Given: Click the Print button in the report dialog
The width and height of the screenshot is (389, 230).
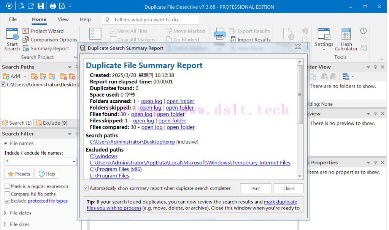Looking at the screenshot, I should [256, 188].
